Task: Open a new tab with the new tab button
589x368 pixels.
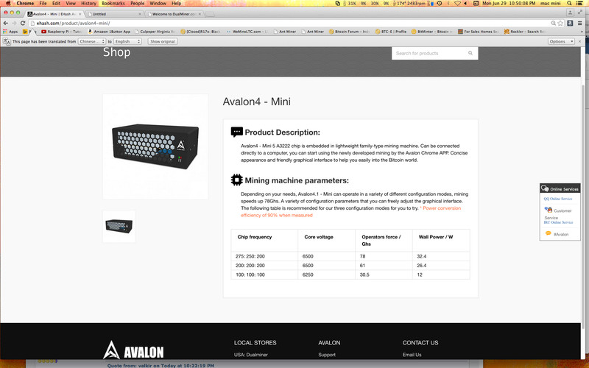Action: [210, 14]
